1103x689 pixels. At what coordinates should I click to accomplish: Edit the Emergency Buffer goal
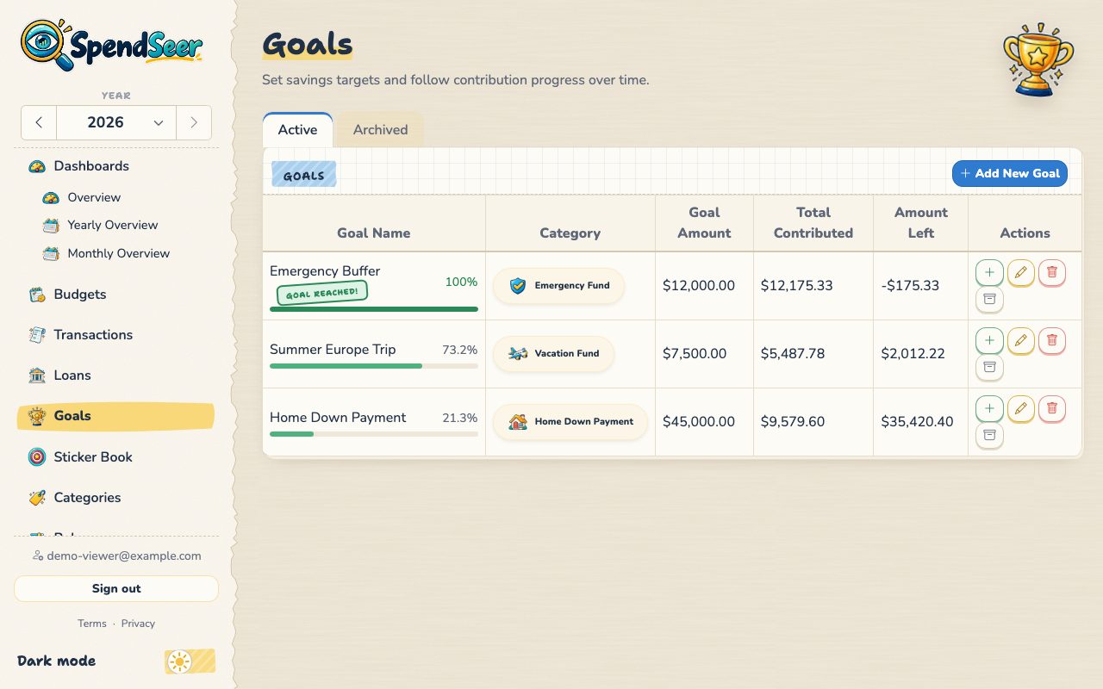[1020, 273]
